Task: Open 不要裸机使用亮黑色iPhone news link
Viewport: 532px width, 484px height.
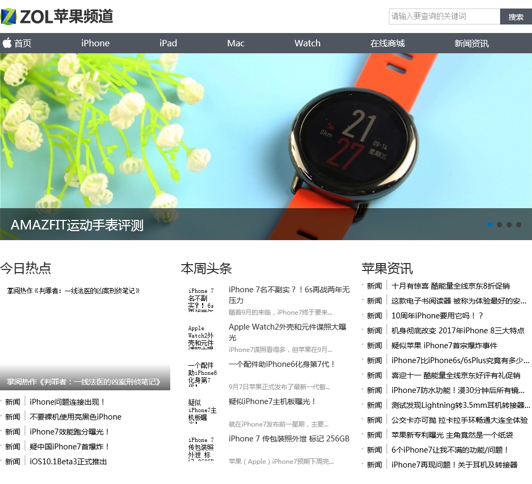Action: (x=76, y=417)
